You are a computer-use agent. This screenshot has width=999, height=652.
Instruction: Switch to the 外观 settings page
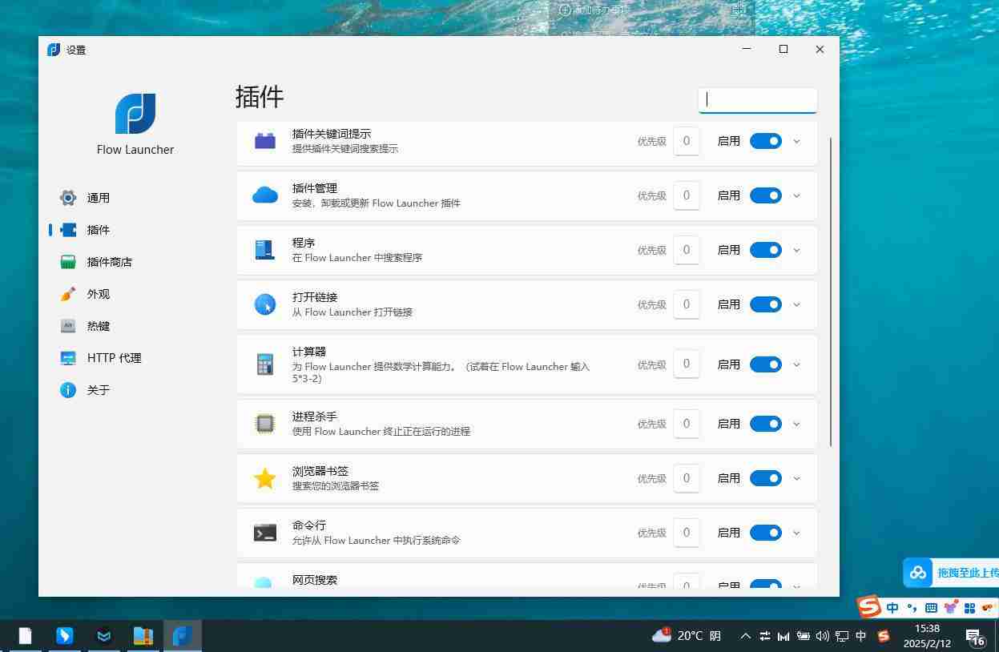98,294
